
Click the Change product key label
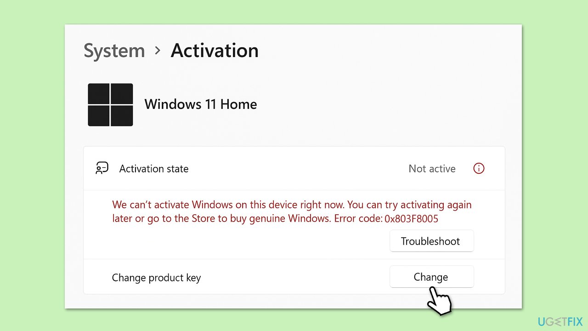156,278
